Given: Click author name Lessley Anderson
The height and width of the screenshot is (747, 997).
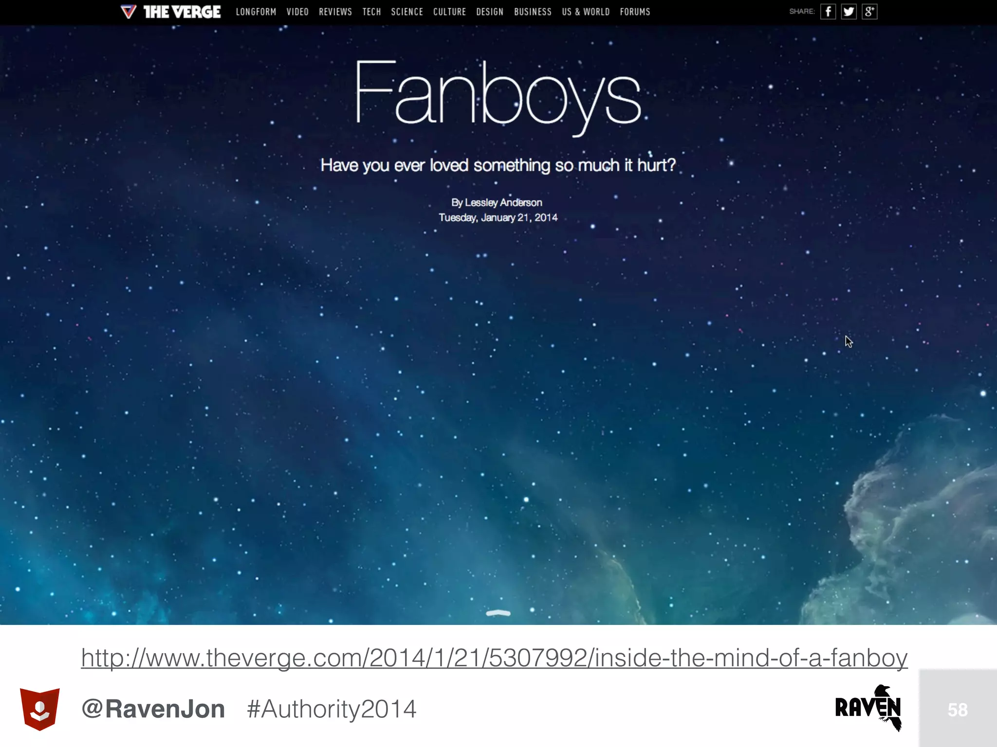Looking at the screenshot, I should pos(503,202).
